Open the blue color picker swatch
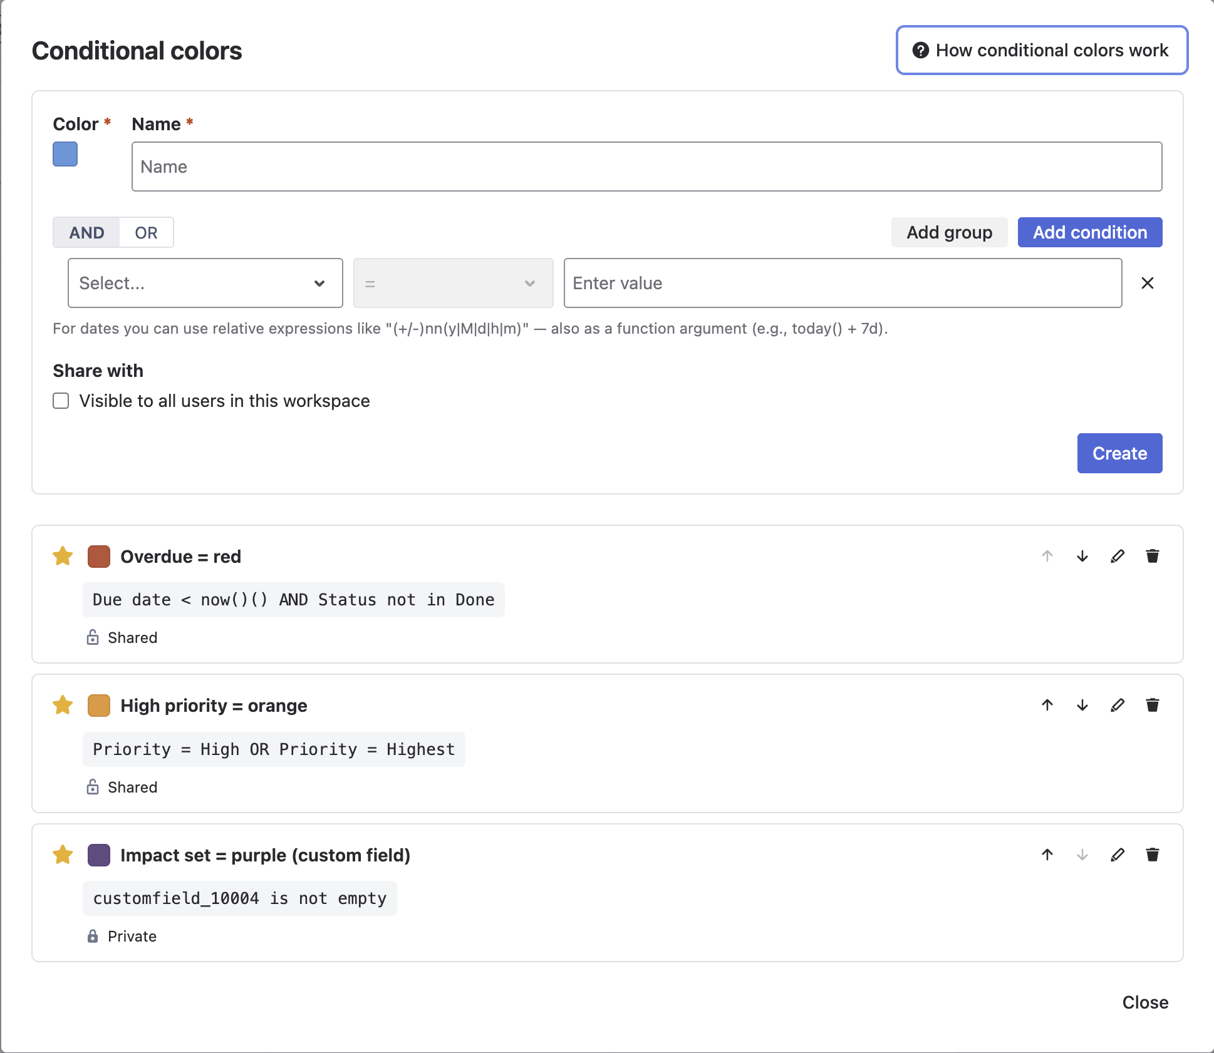The image size is (1214, 1053). click(65, 154)
